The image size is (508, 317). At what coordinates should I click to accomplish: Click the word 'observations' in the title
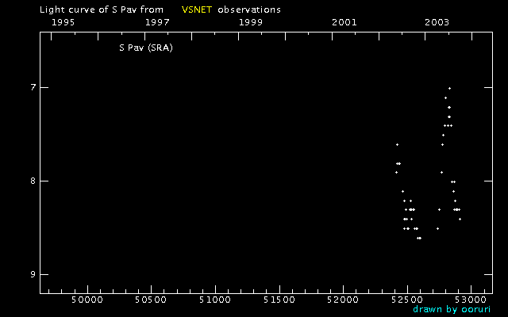[x=249, y=10]
